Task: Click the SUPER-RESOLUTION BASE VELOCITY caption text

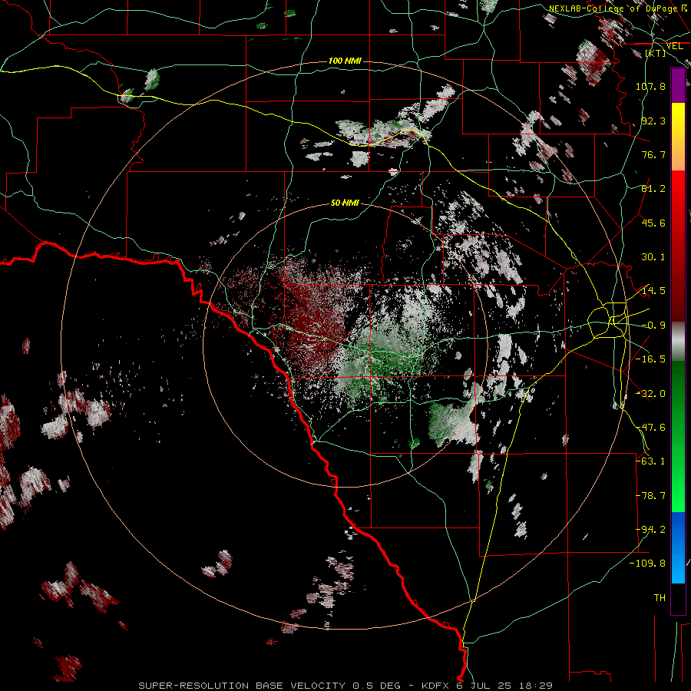Action: [243, 686]
